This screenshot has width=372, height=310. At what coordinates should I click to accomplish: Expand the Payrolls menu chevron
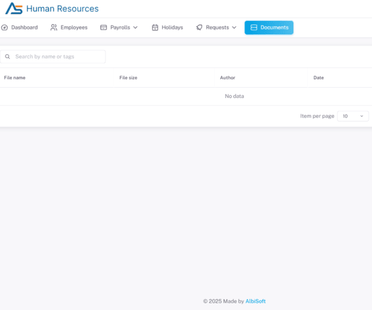pyautogui.click(x=135, y=27)
